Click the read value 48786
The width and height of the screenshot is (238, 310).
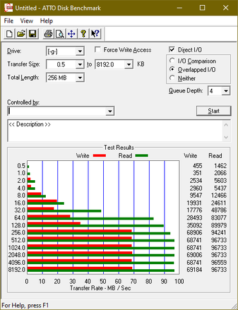coord(219,210)
